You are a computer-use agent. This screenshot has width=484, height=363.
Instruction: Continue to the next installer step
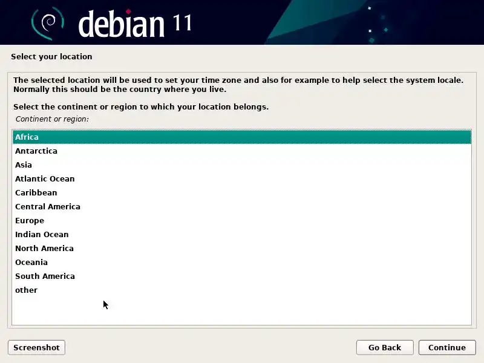[x=447, y=347]
